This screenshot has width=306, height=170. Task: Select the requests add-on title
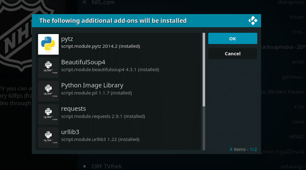[73, 109]
